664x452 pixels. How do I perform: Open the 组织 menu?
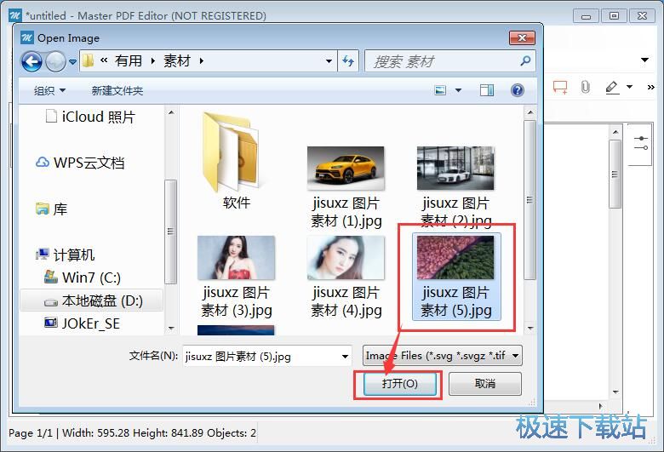coord(49,90)
